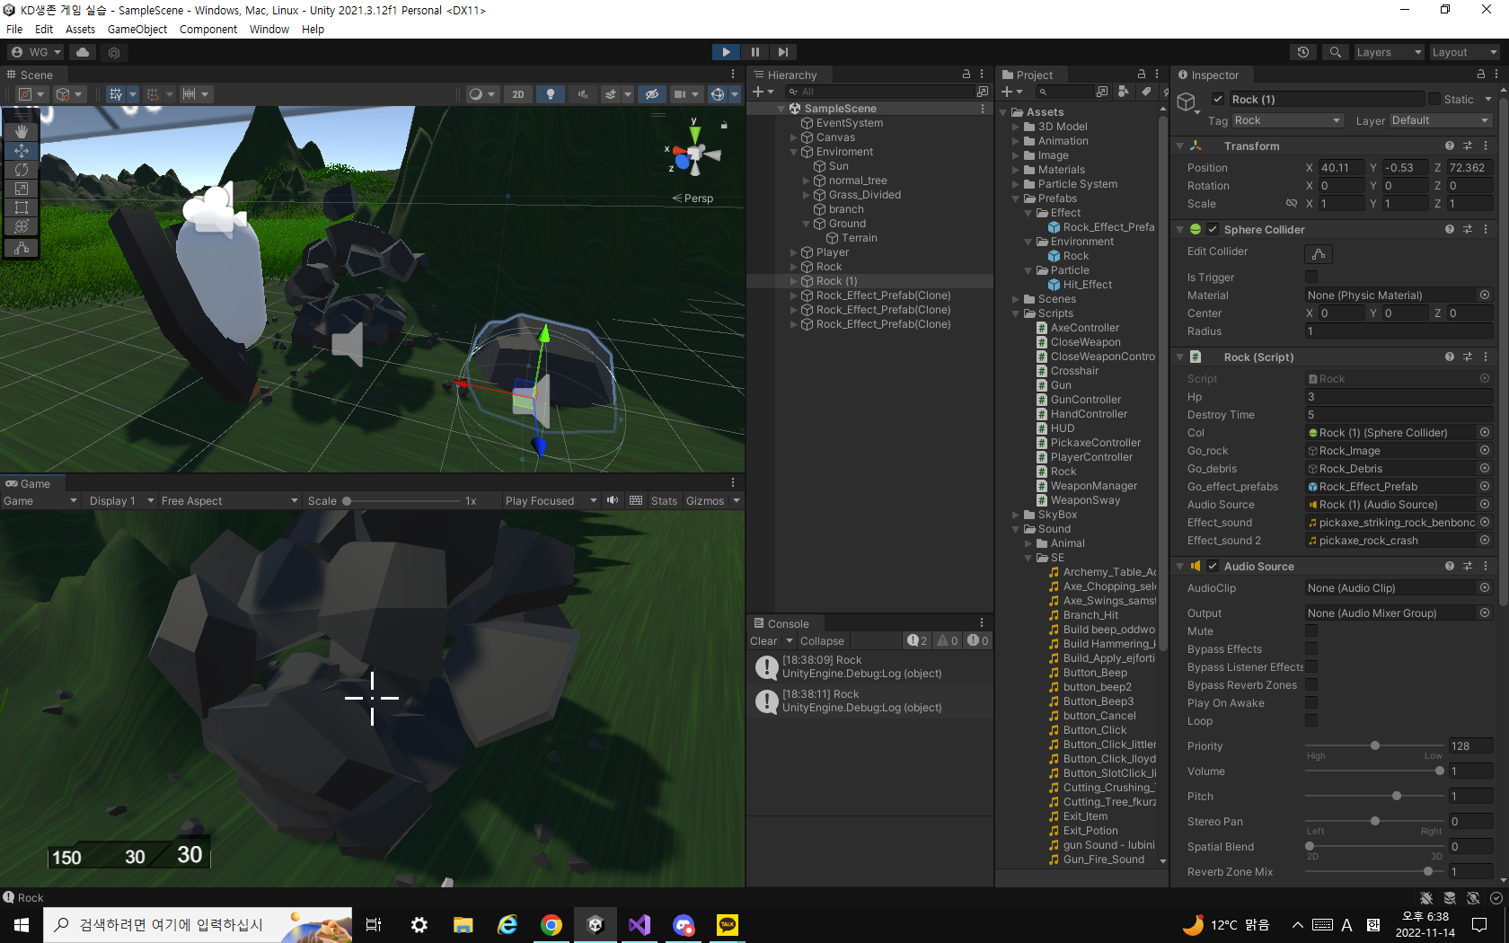Screen dimensions: 1509x943
Task: Open the Window menu
Action: (269, 29)
